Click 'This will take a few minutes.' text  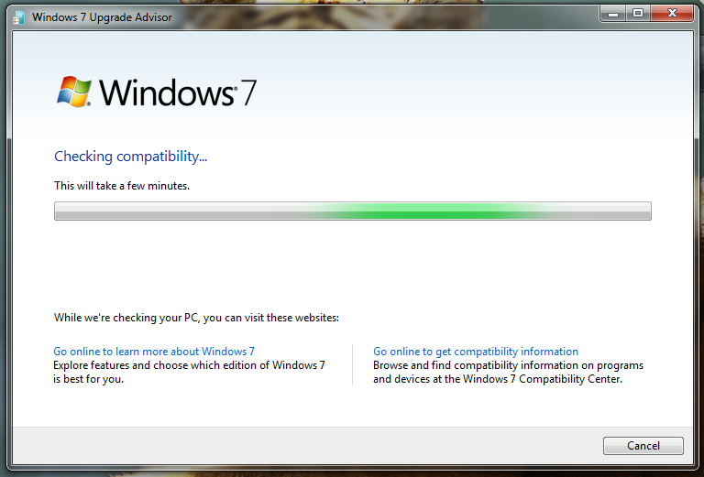tap(122, 186)
